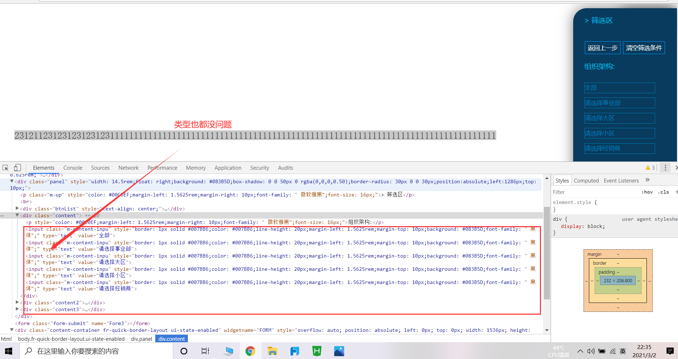Click the 请选择经销商 input field
The image size is (678, 359).
[x=619, y=149]
